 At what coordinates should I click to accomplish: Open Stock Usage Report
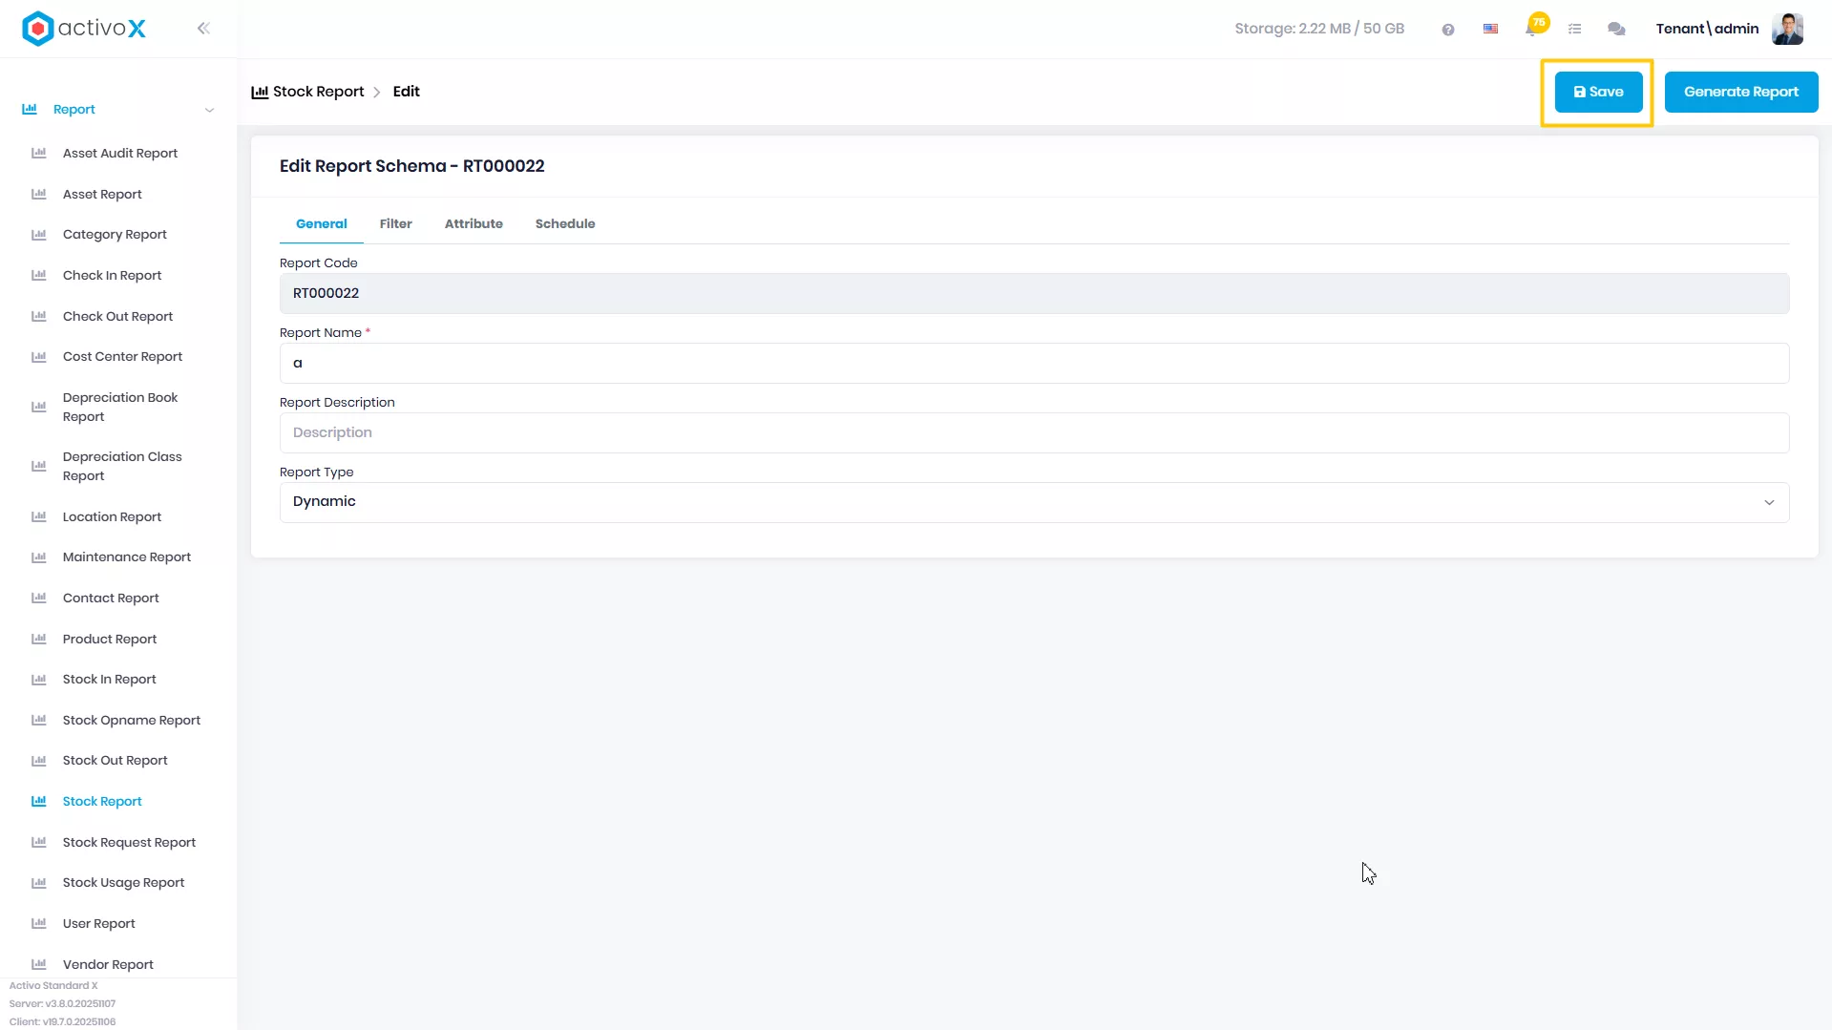click(123, 883)
